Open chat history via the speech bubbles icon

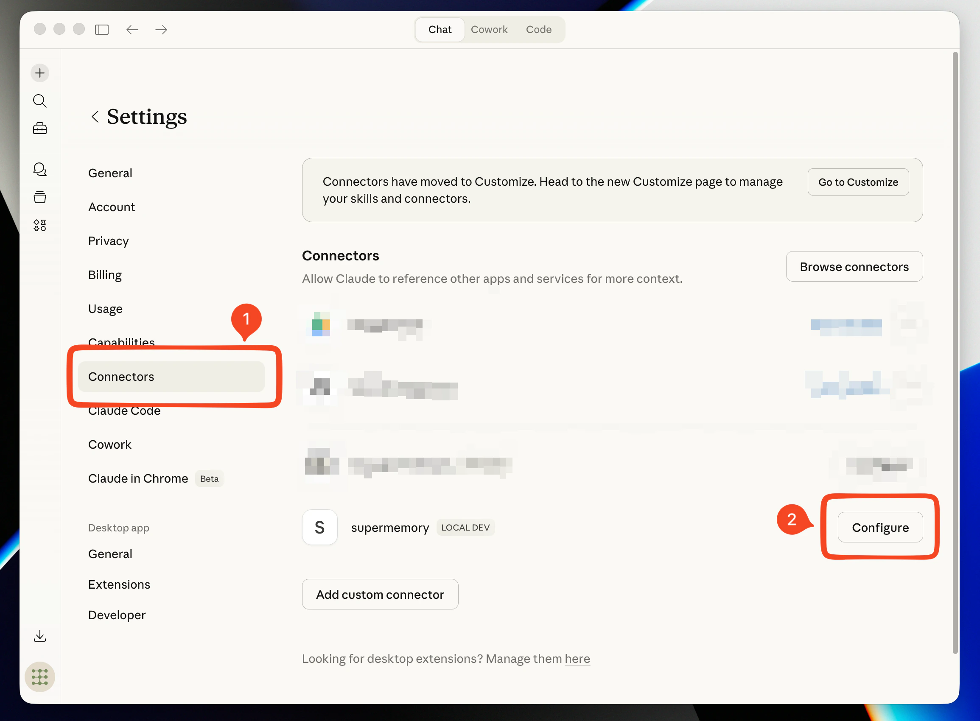tap(40, 169)
